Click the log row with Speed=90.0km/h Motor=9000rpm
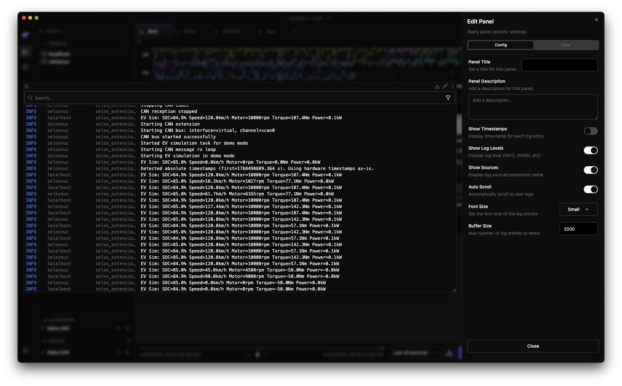Viewport: 622px width, 386px height. click(x=240, y=276)
